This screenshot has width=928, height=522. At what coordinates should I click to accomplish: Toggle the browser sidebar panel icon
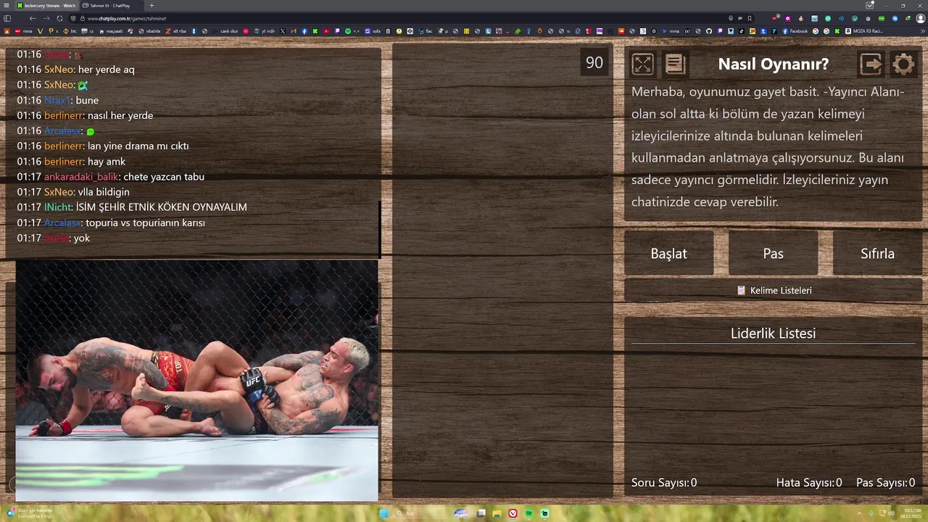click(x=7, y=18)
